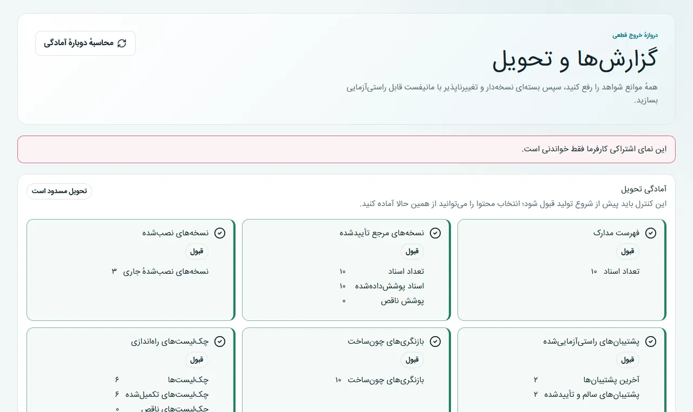Click the پشتیبان‌های سالم و تأییدشده row

click(586, 394)
